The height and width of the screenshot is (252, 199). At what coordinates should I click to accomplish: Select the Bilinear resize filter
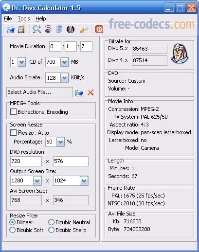13,222
